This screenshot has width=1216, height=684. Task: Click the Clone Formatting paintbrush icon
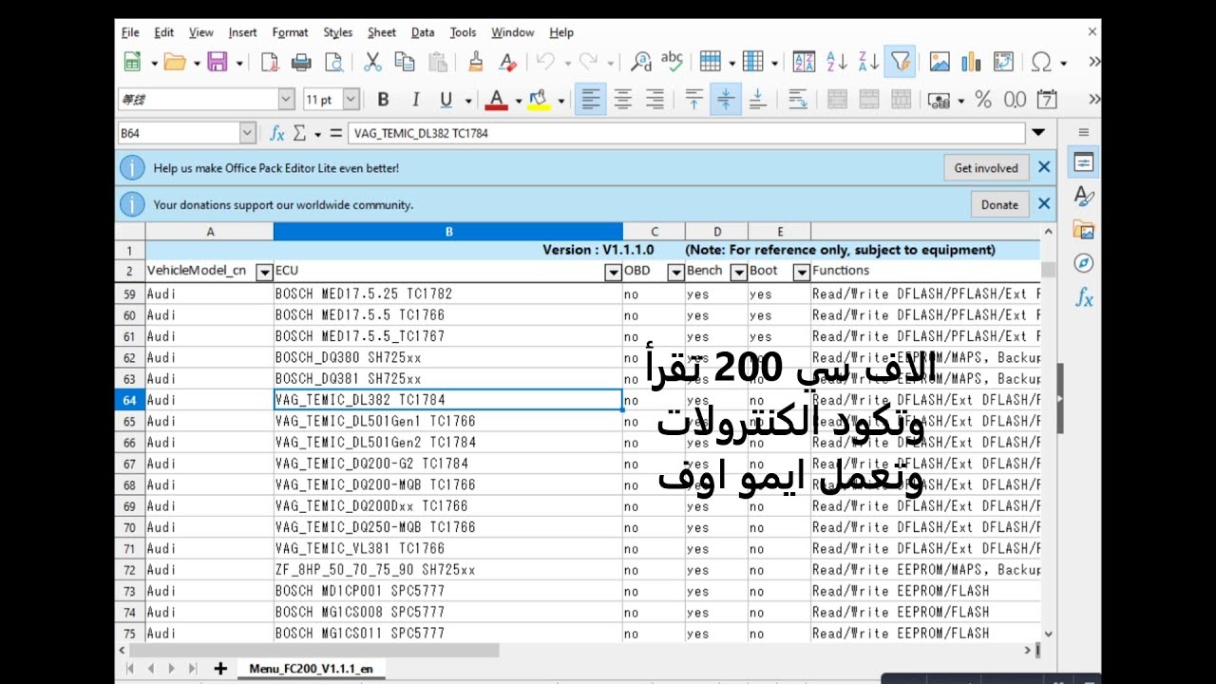[476, 62]
